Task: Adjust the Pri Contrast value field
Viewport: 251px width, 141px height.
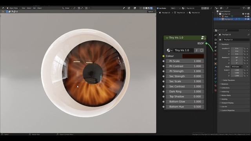Action: (185, 66)
